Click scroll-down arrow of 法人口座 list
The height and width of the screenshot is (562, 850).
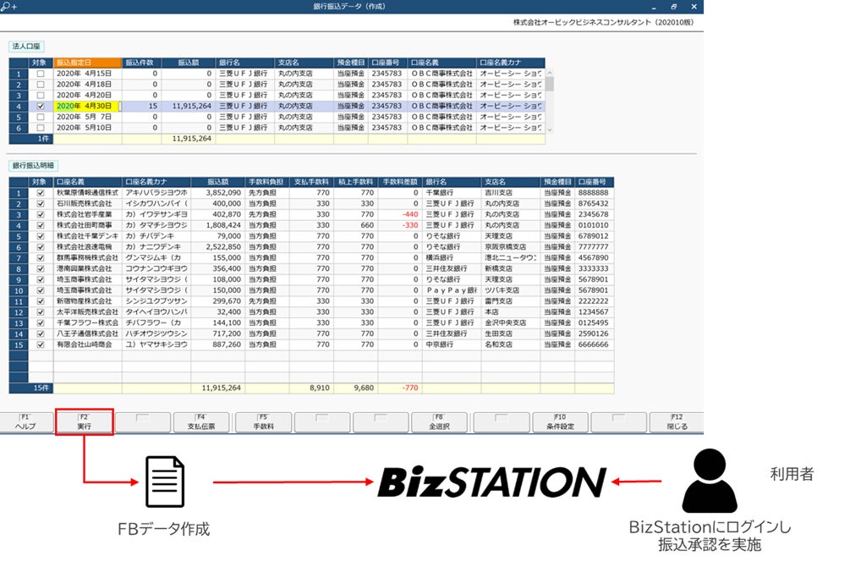click(x=550, y=129)
